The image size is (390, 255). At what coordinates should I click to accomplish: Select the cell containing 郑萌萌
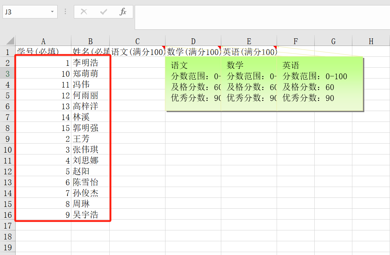90,74
